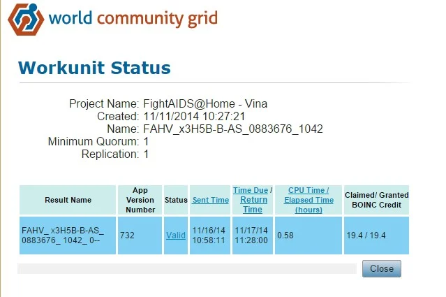This screenshot has width=446, height=297.
Task: Click the app version value 732
Action: 127,236
